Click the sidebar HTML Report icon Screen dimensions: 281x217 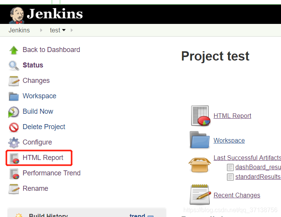pos(14,158)
